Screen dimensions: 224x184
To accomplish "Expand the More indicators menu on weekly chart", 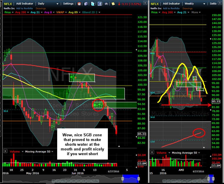I will [x=196, y=12].
